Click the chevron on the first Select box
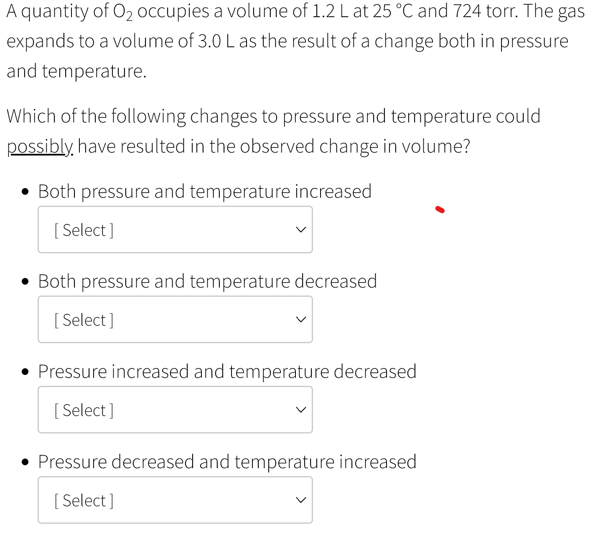598x548 pixels. (x=301, y=229)
